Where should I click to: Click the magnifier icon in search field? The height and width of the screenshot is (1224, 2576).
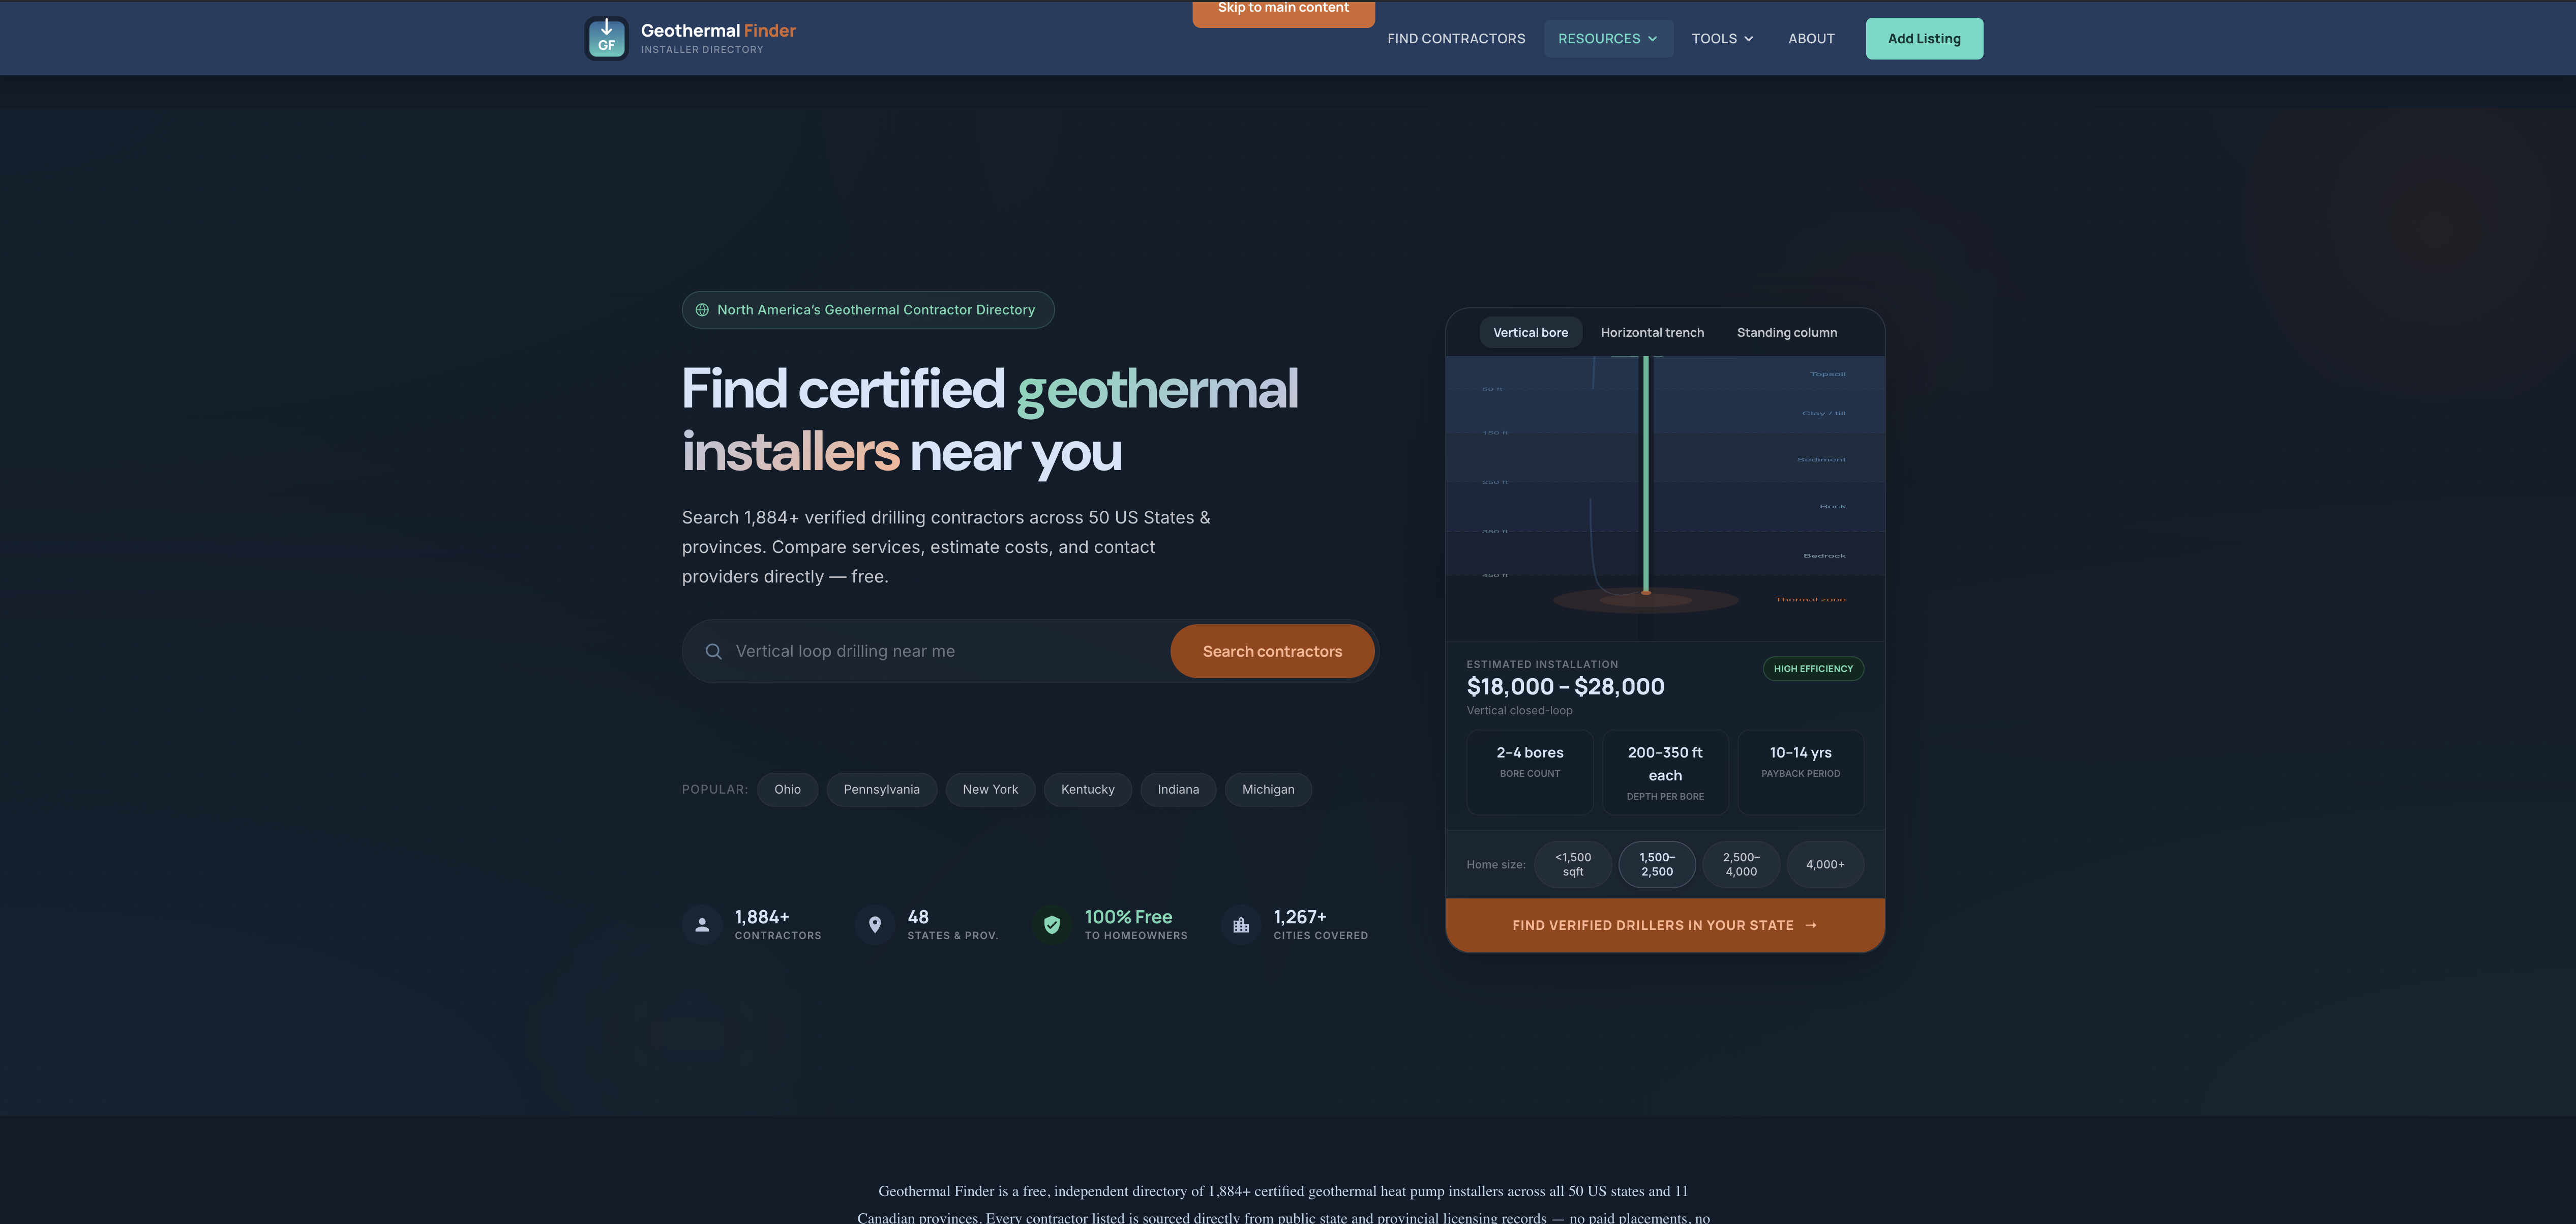click(713, 652)
